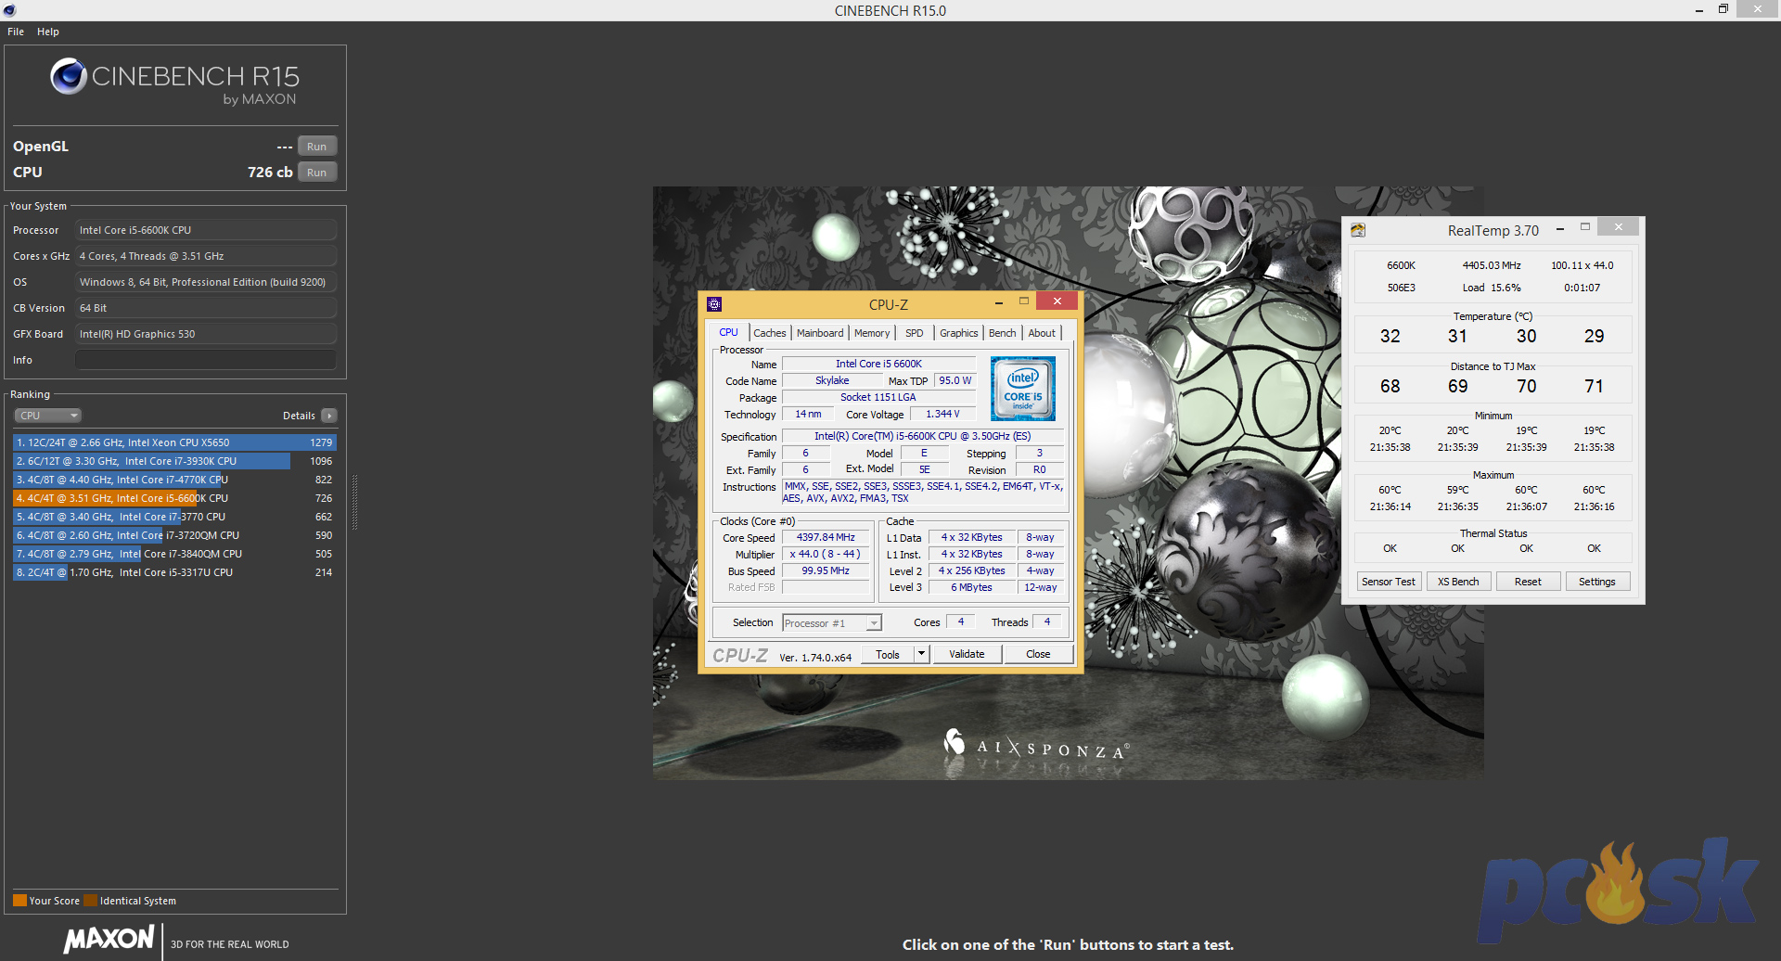Click the GFX Board field

(206, 334)
